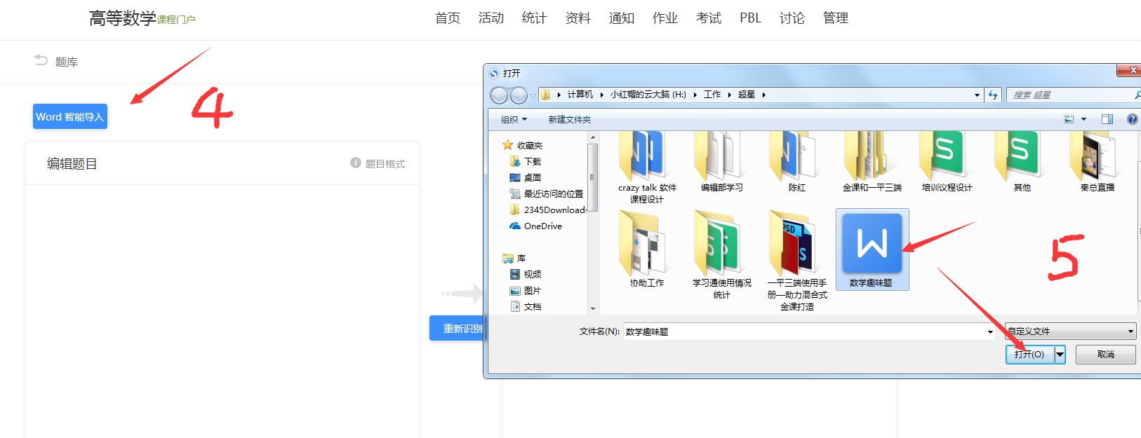Open the 活动 navigation item
The width and height of the screenshot is (1141, 438).
click(491, 18)
